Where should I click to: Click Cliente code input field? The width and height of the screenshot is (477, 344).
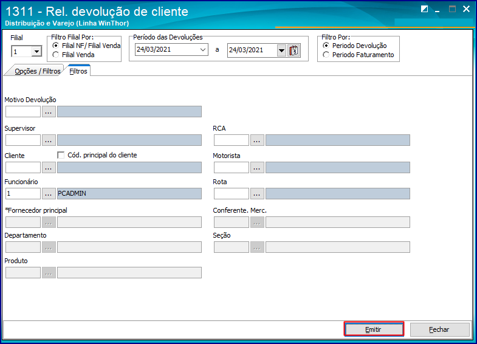(23, 168)
